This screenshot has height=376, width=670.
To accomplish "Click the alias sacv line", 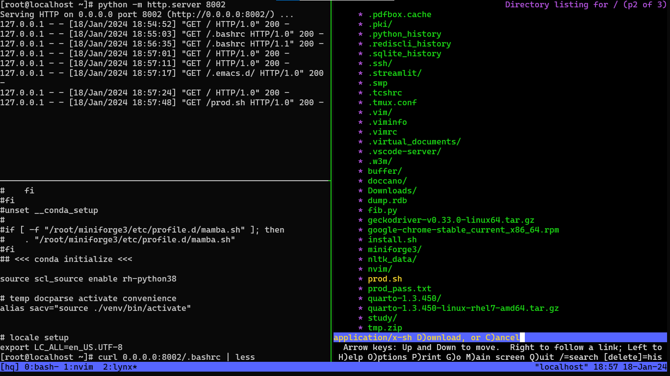I will pyautogui.click(x=96, y=308).
